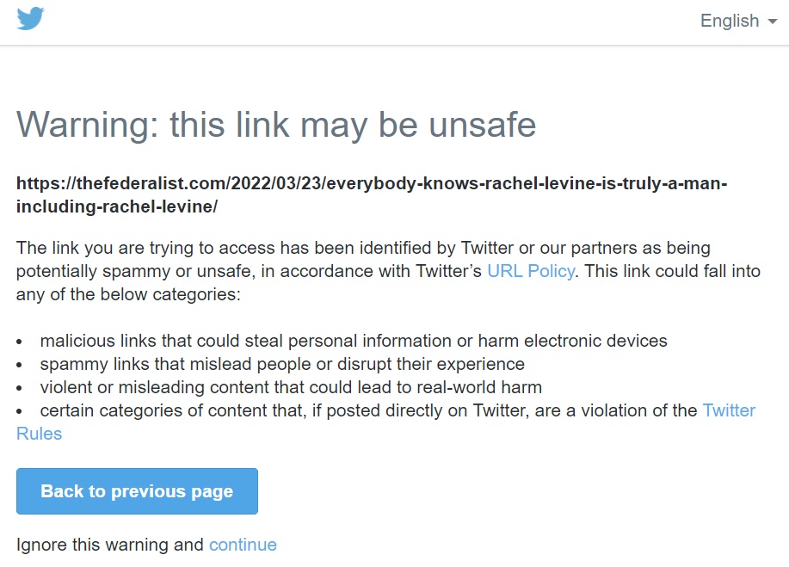Click the caret arrow beside English
This screenshot has width=789, height=567.
(771, 22)
